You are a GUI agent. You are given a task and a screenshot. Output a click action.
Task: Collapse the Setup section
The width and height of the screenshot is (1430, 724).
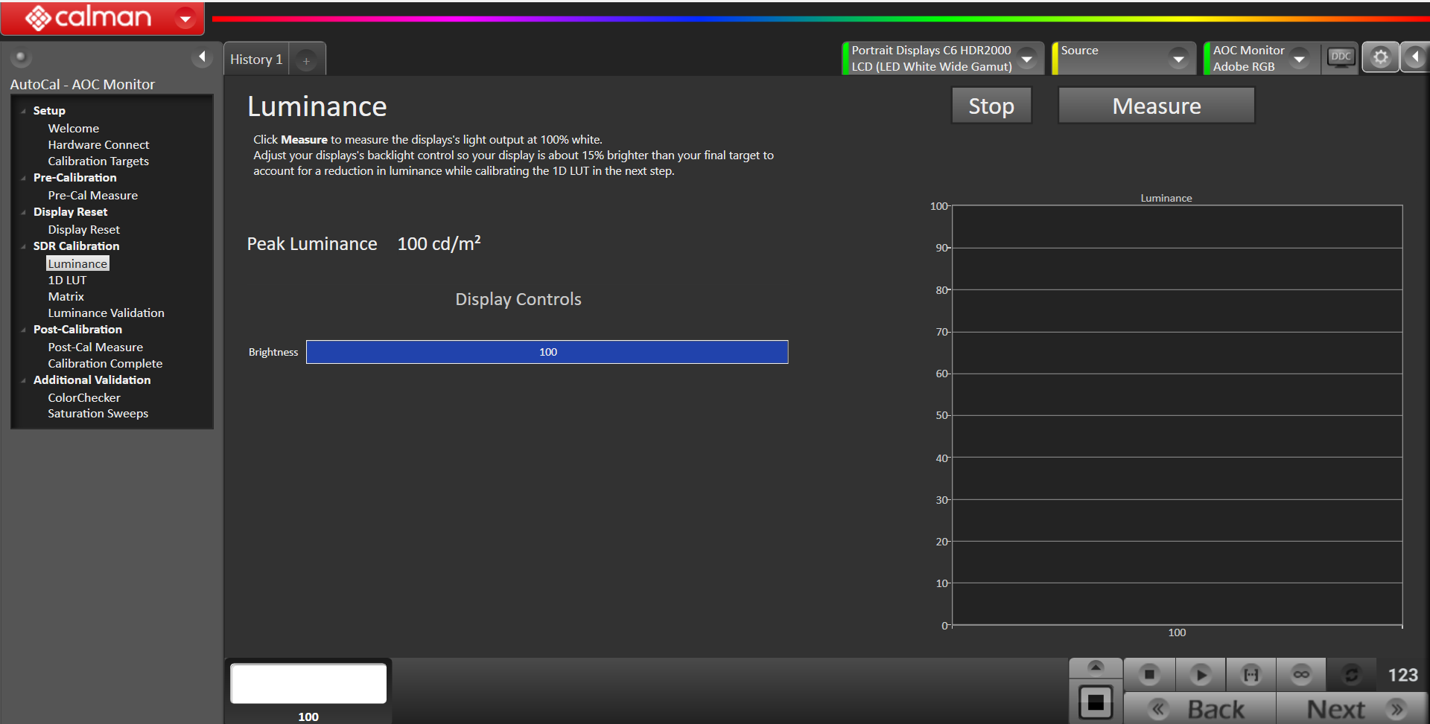tap(23, 111)
